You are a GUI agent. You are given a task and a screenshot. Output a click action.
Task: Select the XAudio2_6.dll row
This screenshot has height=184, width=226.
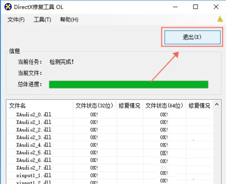(110, 160)
